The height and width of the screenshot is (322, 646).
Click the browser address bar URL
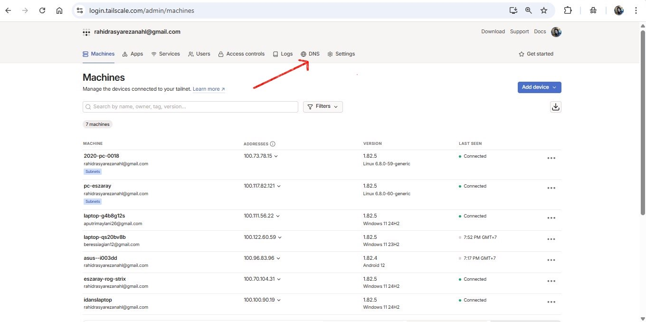tap(142, 10)
